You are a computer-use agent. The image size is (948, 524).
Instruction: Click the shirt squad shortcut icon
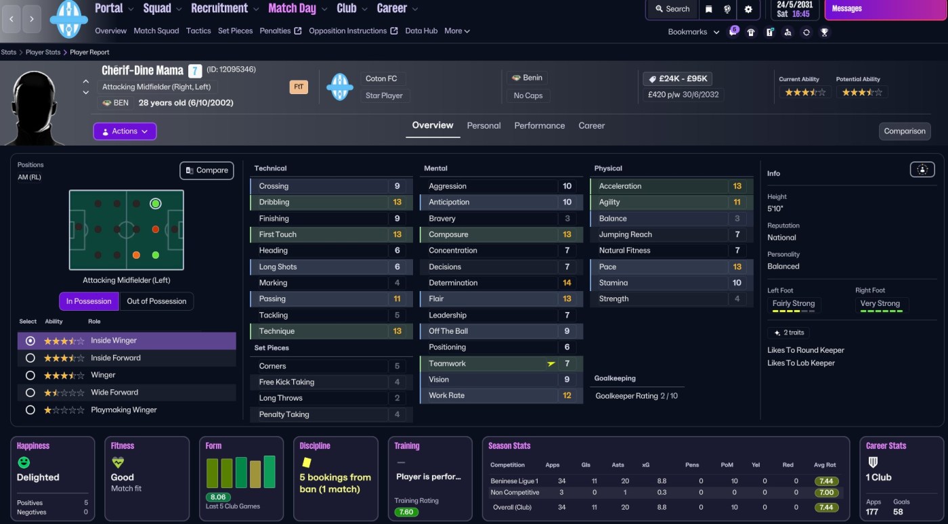[751, 32]
